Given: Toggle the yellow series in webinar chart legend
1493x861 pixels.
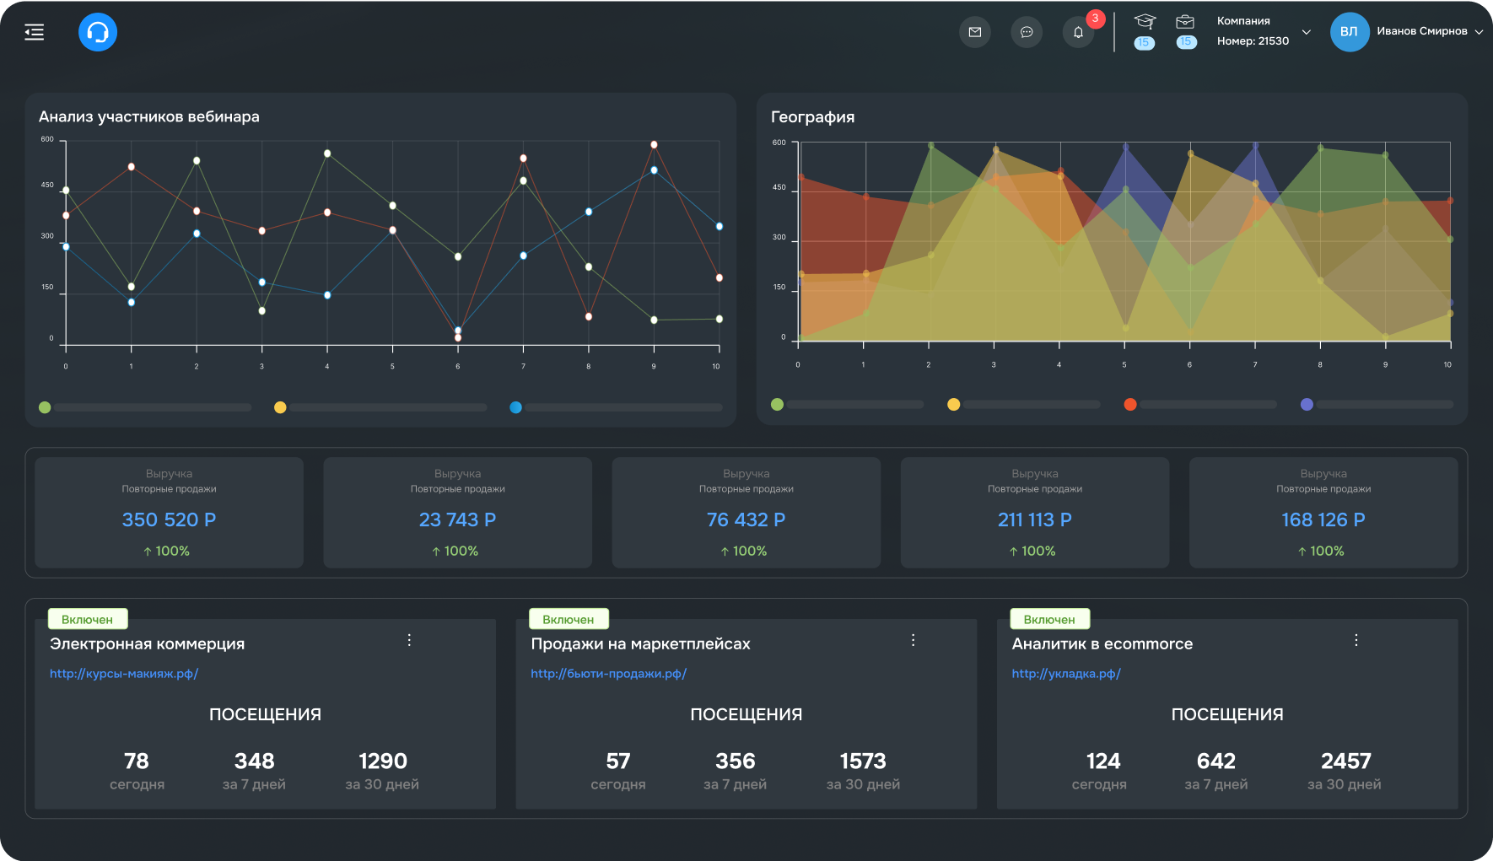Looking at the screenshot, I should tap(280, 407).
